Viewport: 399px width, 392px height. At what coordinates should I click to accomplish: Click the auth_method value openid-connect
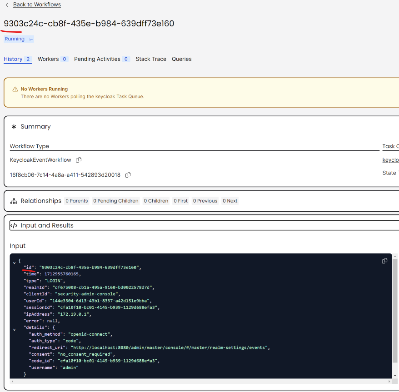click(89, 334)
